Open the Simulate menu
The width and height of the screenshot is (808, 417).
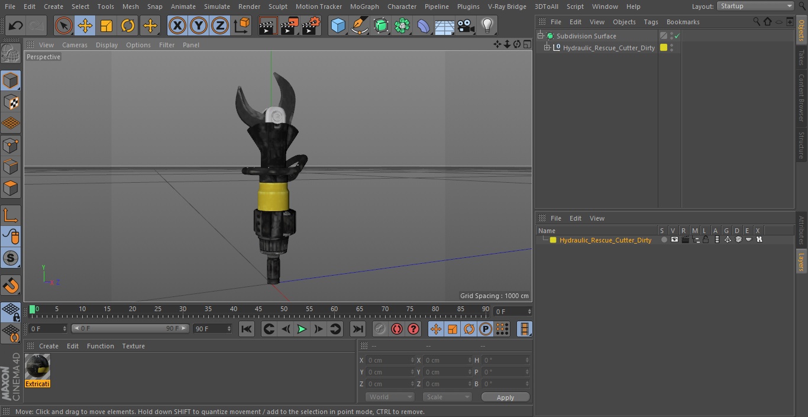pos(217,7)
